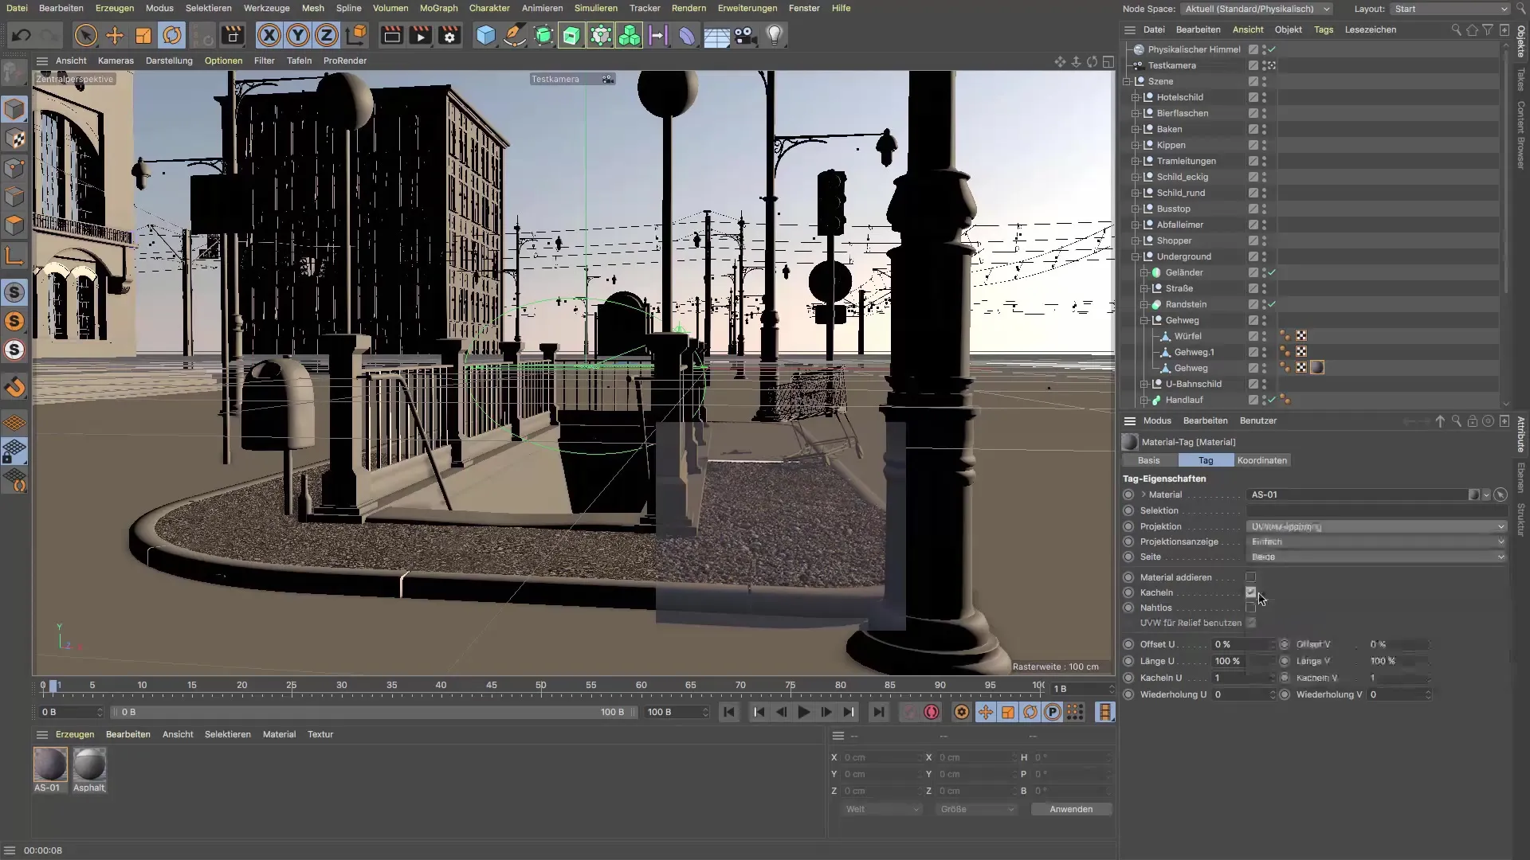Click the Undo arrow icon
1530x860 pixels.
point(22,36)
